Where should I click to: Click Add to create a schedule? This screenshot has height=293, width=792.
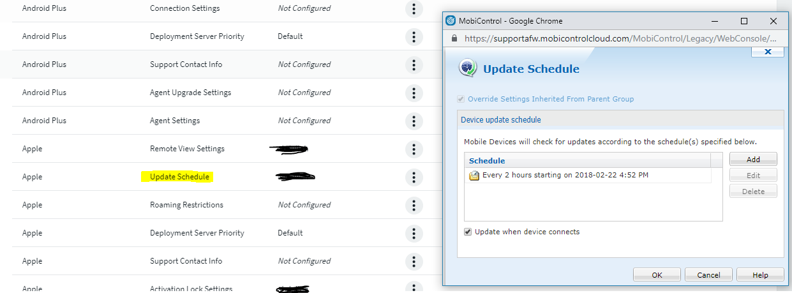coord(753,160)
